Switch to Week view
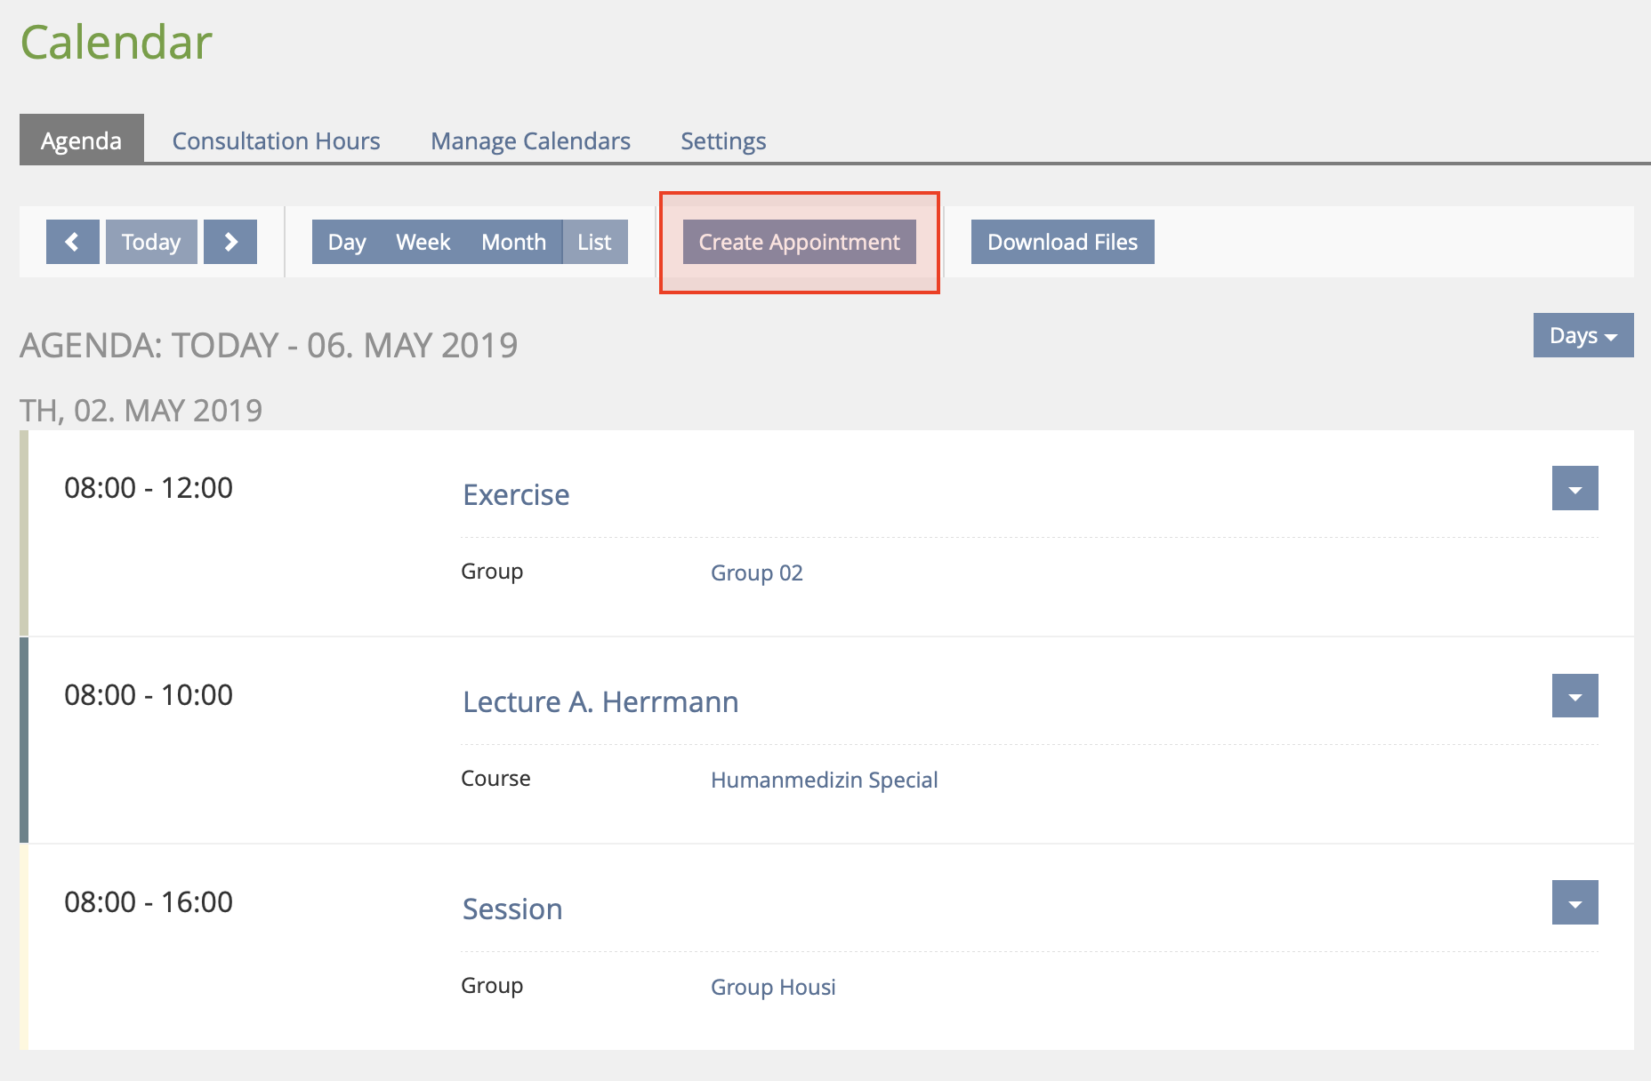 pyautogui.click(x=423, y=242)
